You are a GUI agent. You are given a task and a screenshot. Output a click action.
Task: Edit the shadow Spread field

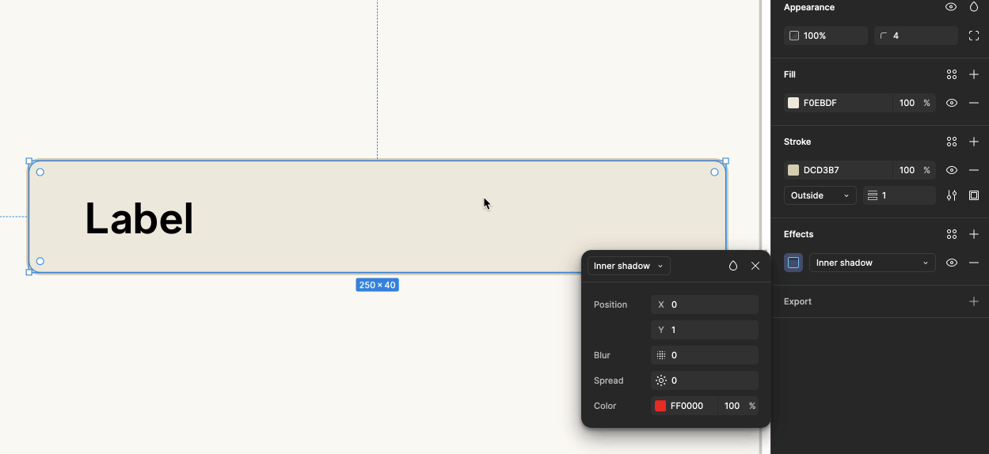coord(705,380)
